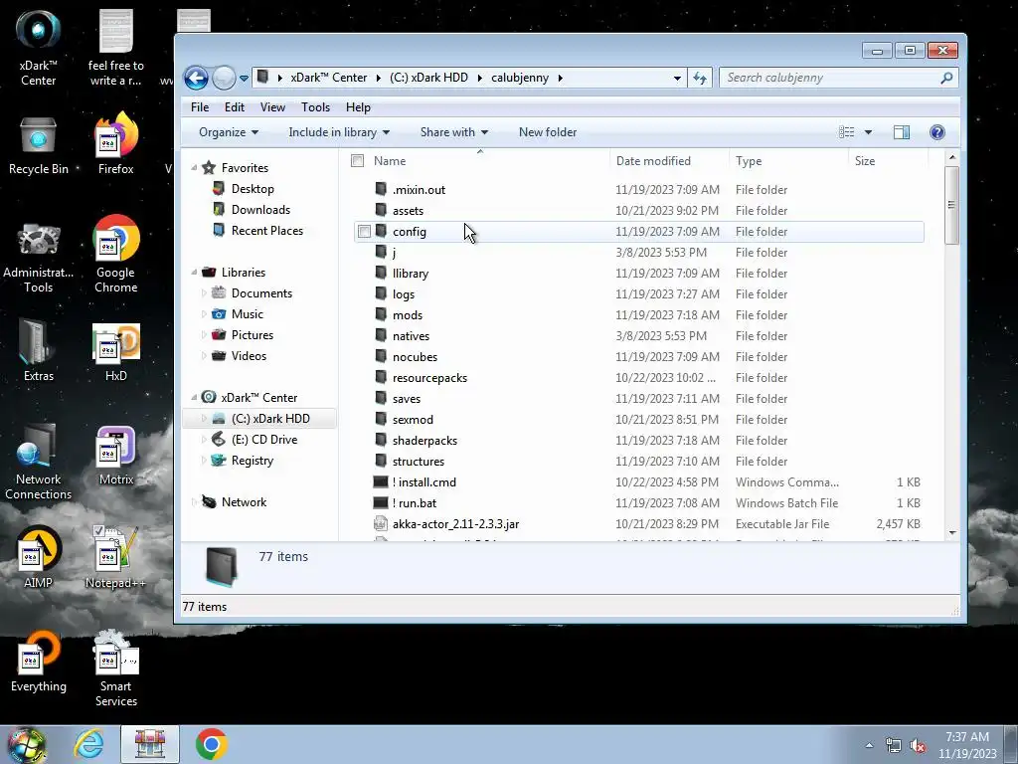Open Administrative Tools desktop icon

coord(38,258)
